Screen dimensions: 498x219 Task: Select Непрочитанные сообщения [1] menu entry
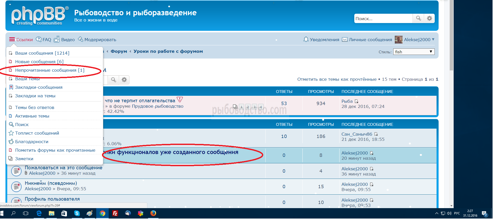click(50, 70)
